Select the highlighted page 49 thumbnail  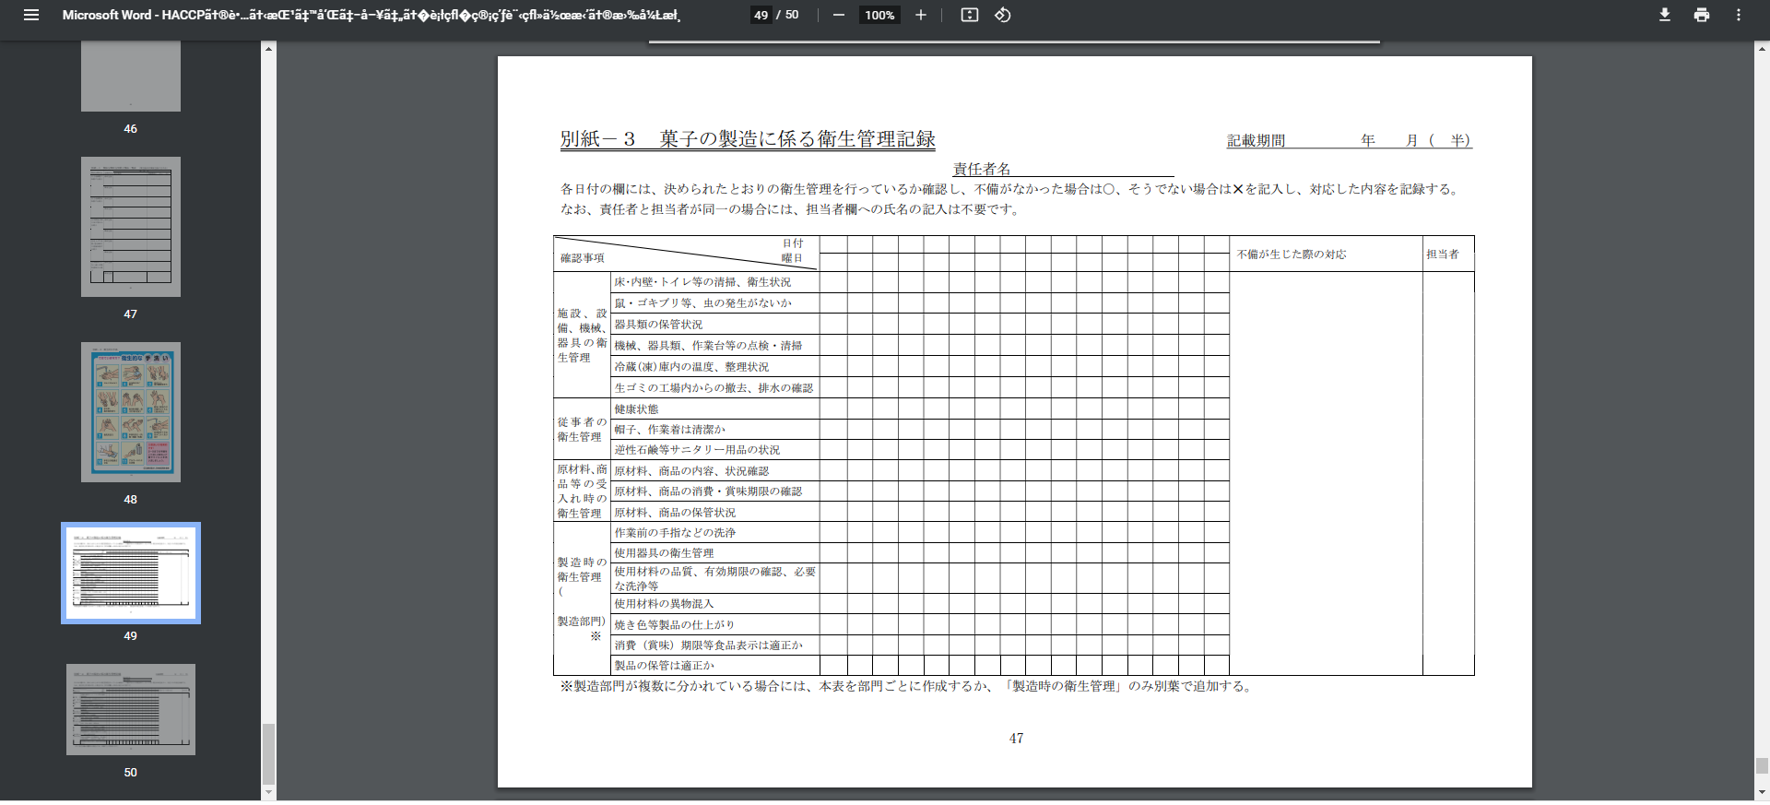(x=131, y=573)
